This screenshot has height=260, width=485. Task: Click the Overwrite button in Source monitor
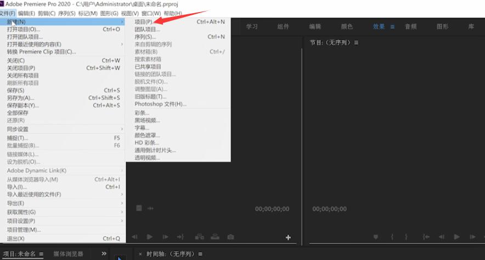215,237
